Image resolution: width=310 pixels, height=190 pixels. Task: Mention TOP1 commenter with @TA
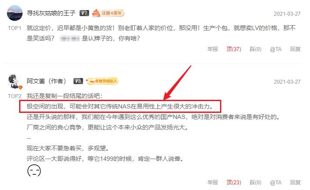tap(276, 49)
